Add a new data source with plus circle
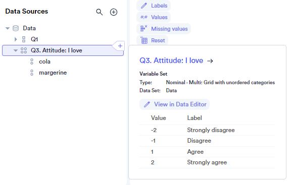 [114, 12]
